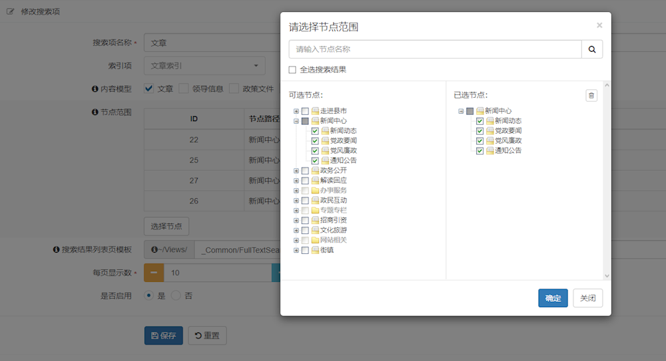Click the info icon next to 节点范围
The image size is (666, 361).
click(x=95, y=112)
